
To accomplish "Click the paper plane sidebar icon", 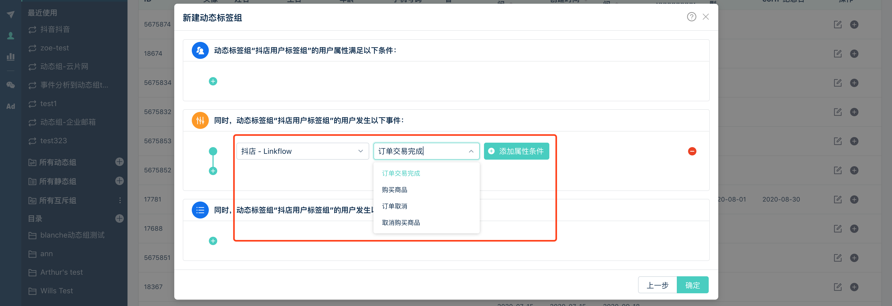I will click(x=10, y=15).
